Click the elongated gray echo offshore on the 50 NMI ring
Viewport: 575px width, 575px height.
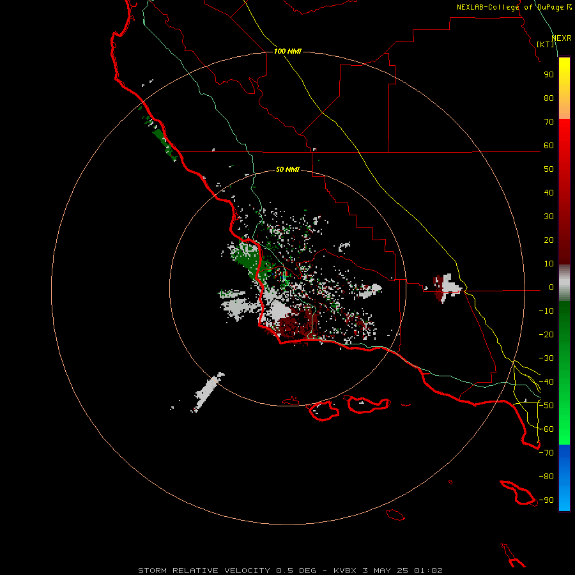(208, 392)
